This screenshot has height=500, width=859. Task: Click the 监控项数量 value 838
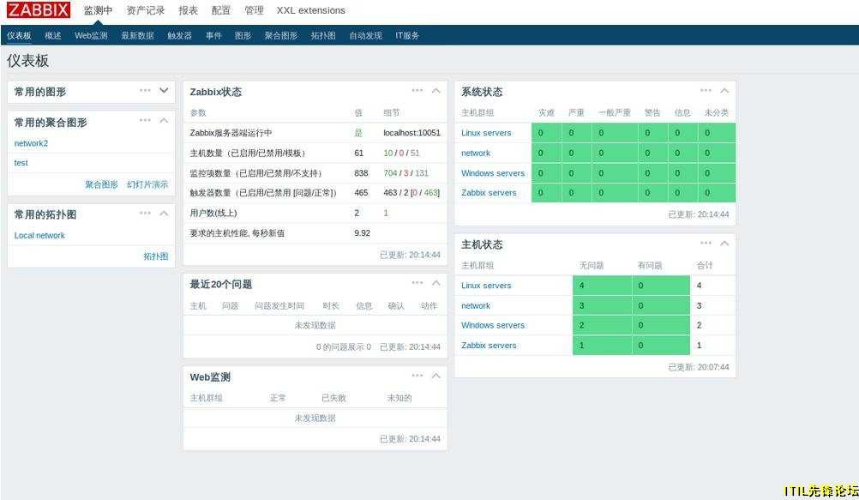[361, 173]
